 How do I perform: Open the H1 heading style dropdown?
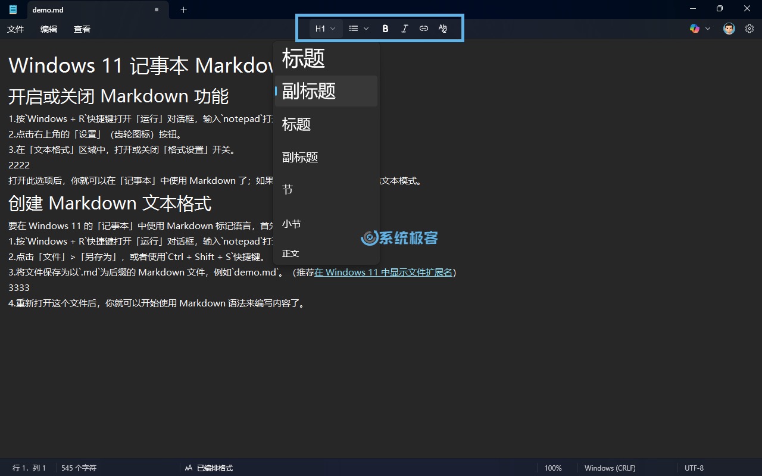326,29
